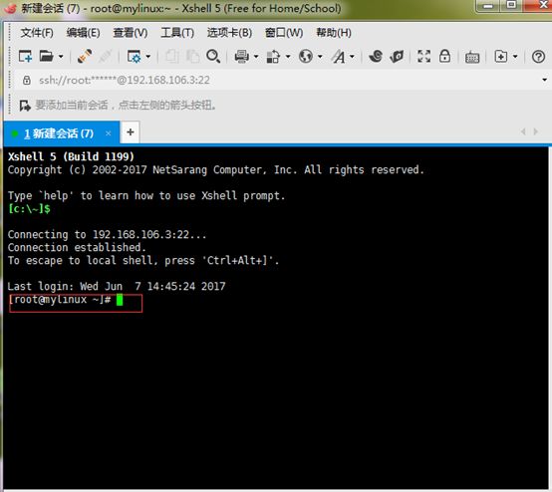Screen dimensions: 552x492
Task: Click the Encoding globe icon
Action: pos(306,56)
